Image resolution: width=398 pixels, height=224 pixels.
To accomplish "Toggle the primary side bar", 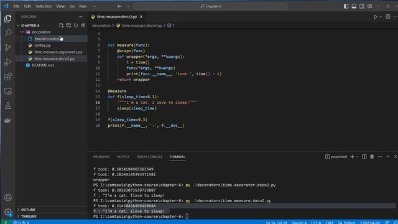I will pos(346,6).
